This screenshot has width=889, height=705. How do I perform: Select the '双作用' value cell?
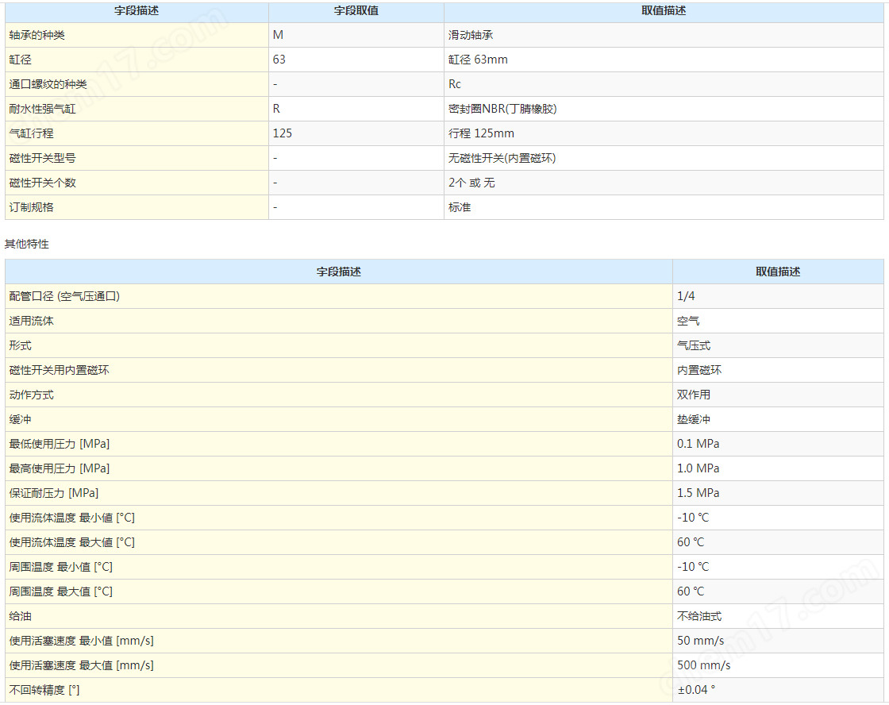[778, 395]
